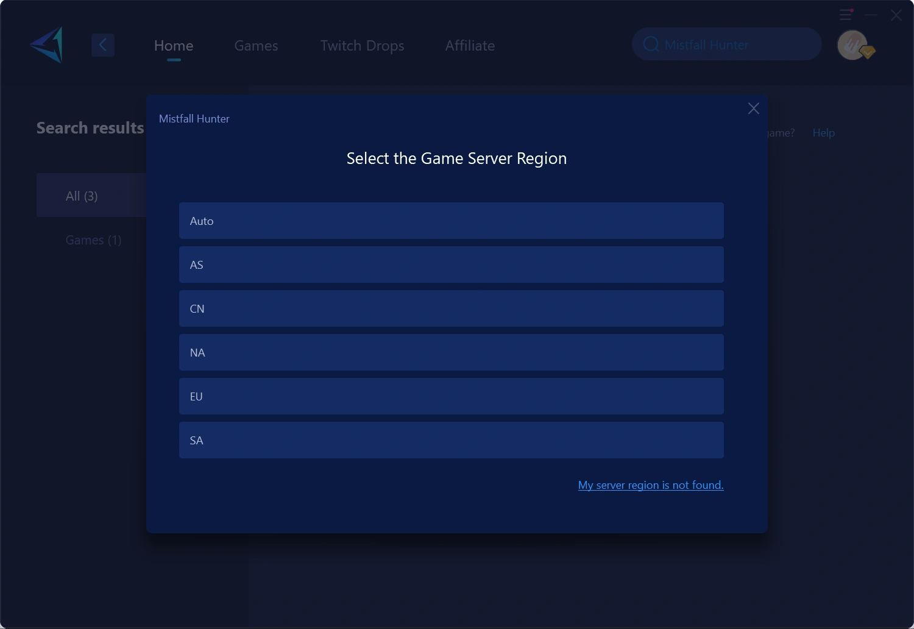Open the Help link
The width and height of the screenshot is (914, 629).
[x=823, y=133]
